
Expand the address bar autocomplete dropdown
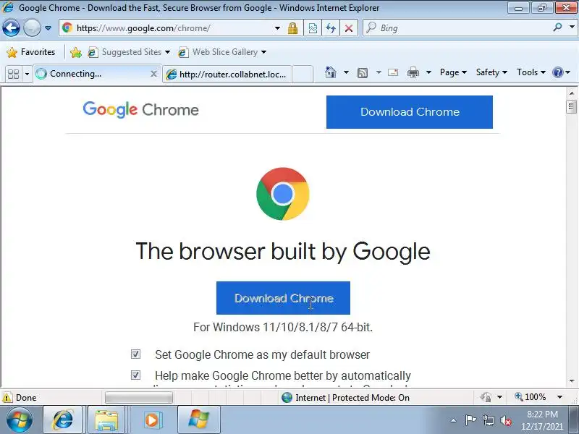(277, 28)
